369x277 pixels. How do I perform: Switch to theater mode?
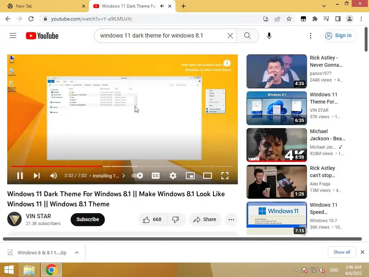208,176
